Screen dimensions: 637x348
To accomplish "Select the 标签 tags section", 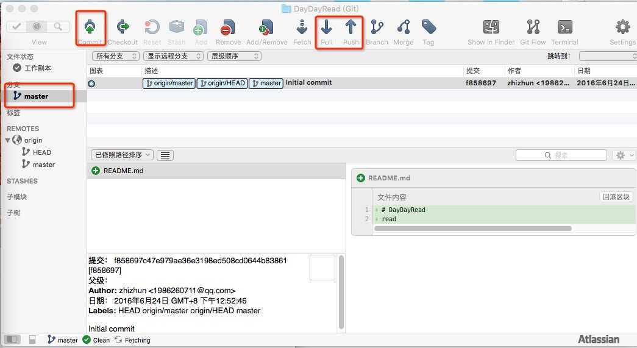I will 13,113.
